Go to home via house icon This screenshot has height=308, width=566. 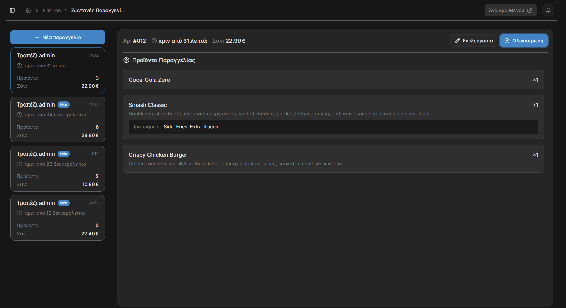pyautogui.click(x=28, y=10)
